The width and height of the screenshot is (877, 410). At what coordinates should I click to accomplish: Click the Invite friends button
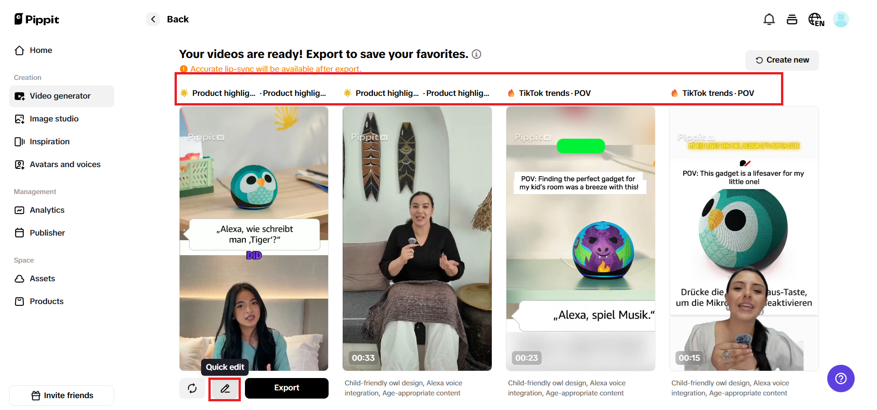(x=62, y=395)
